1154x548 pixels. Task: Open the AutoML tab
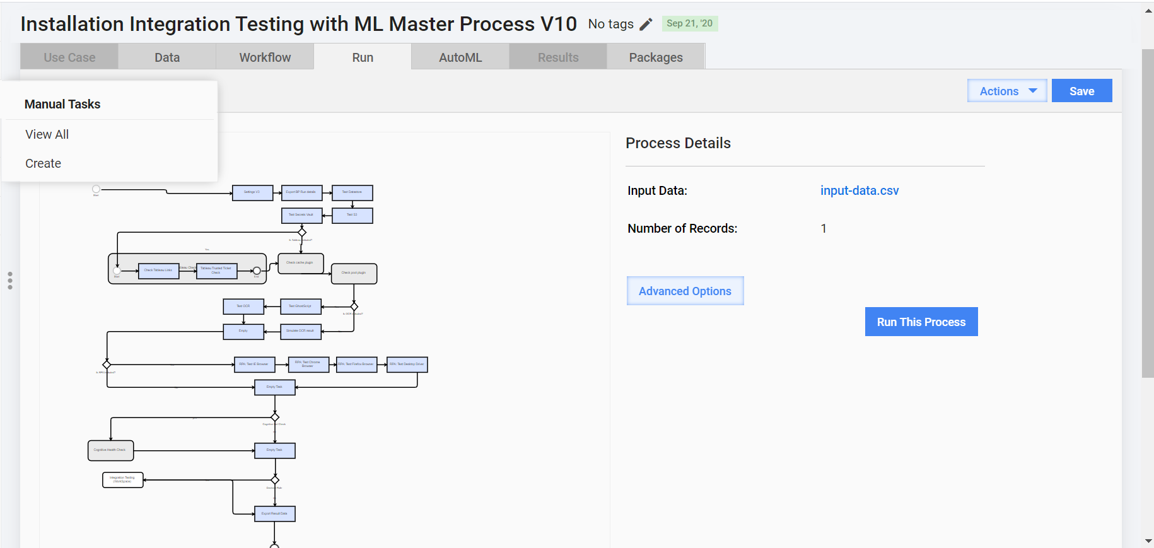(x=460, y=57)
